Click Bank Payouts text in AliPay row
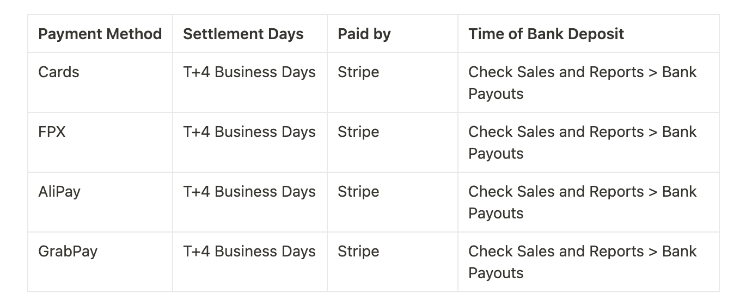This screenshot has height=301, width=746. click(x=583, y=202)
